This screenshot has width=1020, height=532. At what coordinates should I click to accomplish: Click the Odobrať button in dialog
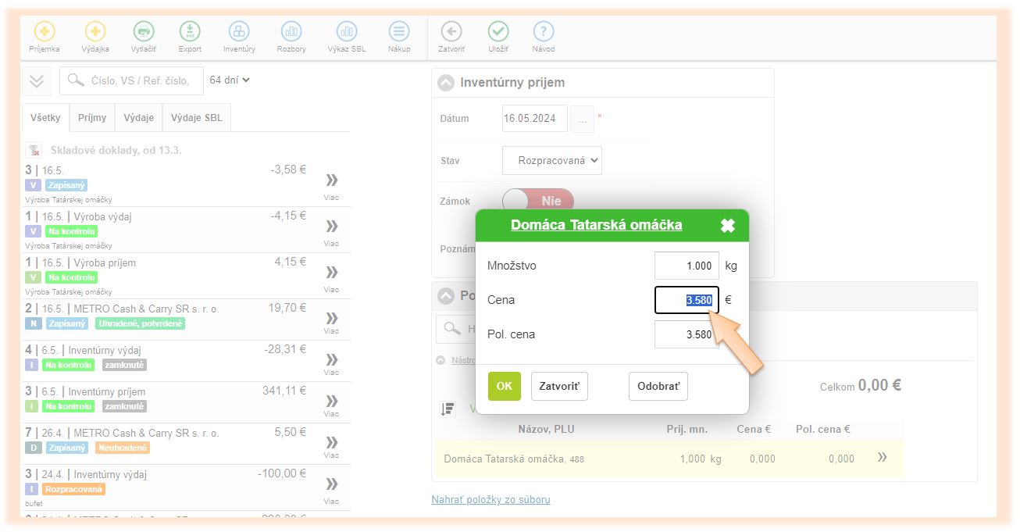[658, 386]
